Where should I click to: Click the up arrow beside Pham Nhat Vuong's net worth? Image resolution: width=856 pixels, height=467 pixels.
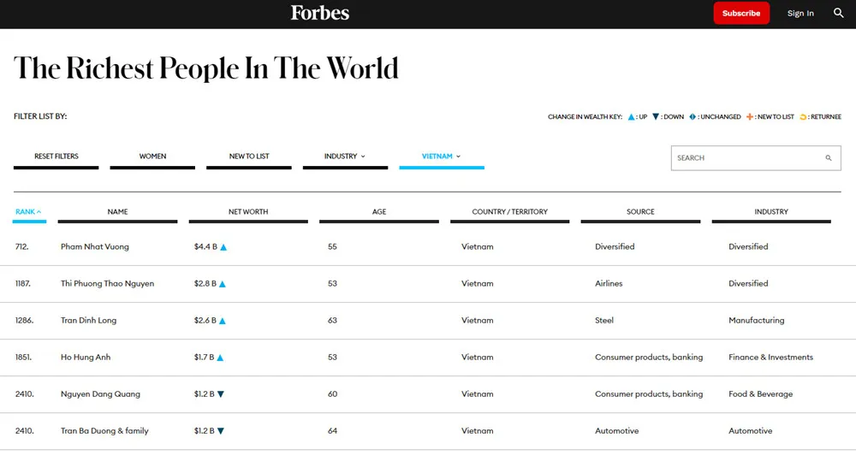(x=223, y=247)
